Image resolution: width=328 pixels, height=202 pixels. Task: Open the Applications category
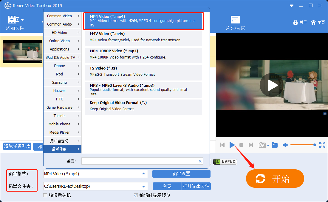[x=63, y=49]
